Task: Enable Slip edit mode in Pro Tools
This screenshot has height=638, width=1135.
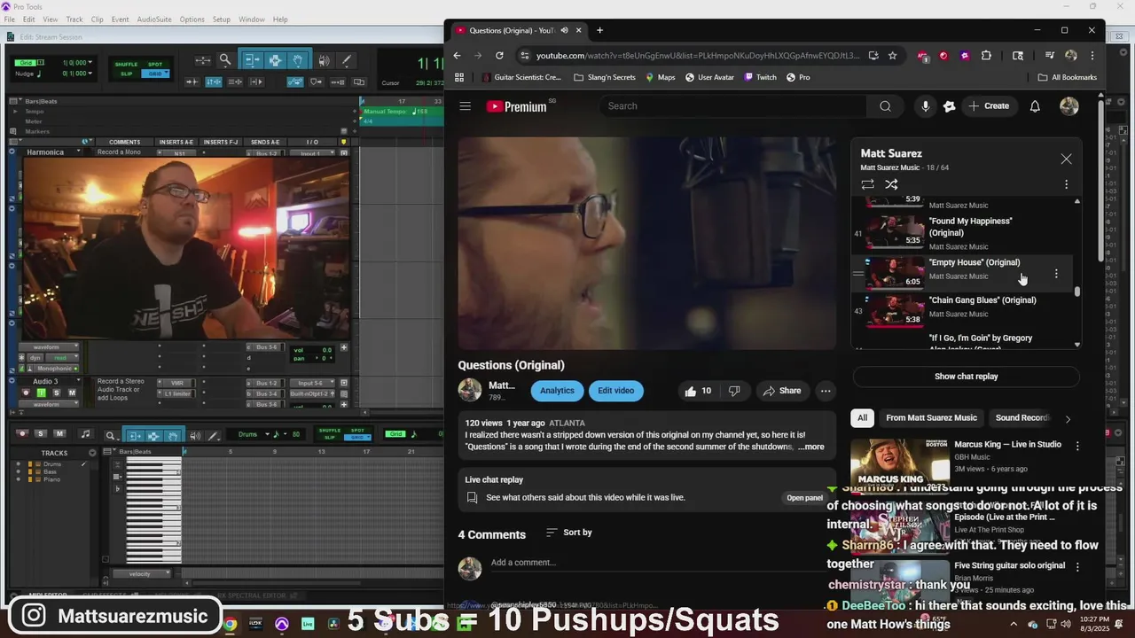Action: [x=127, y=74]
